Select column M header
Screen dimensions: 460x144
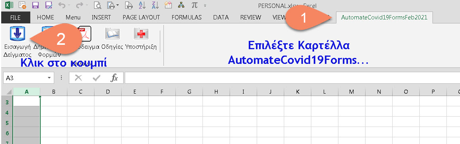352,92
